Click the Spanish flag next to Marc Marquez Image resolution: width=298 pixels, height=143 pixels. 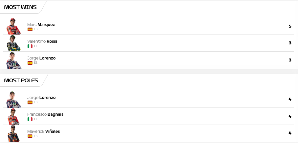pos(30,29)
